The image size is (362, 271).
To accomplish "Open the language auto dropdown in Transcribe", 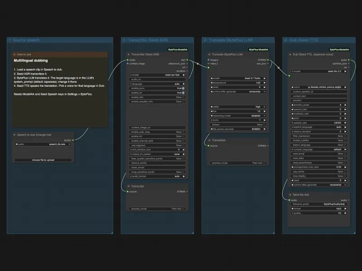I will 157,84.
